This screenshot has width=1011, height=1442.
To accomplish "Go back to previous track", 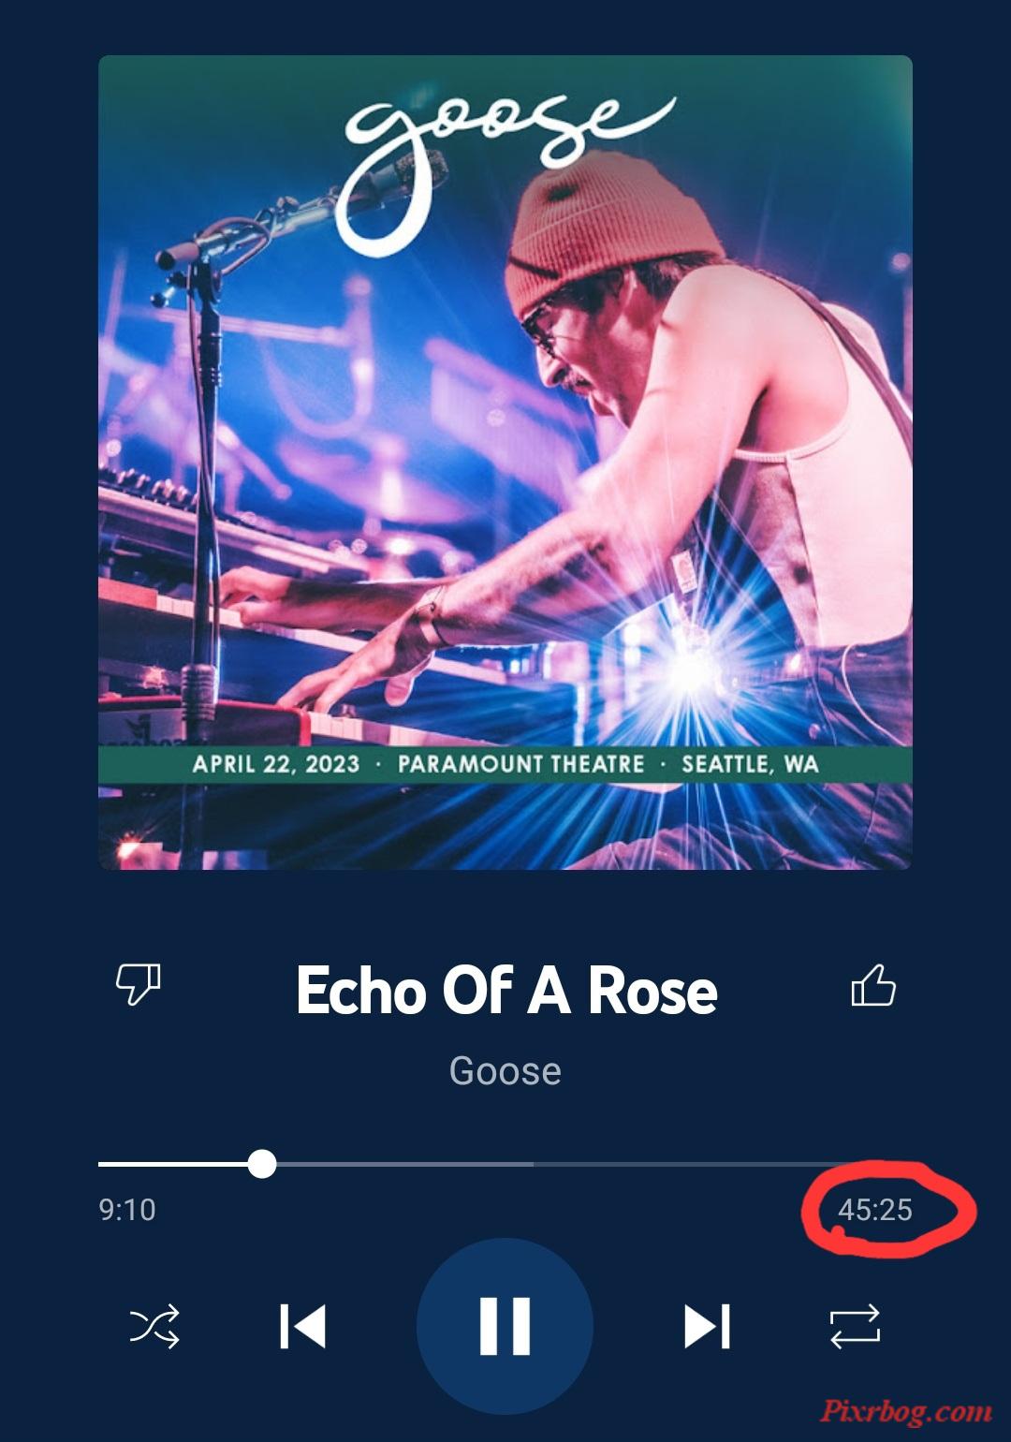I will click(302, 1327).
